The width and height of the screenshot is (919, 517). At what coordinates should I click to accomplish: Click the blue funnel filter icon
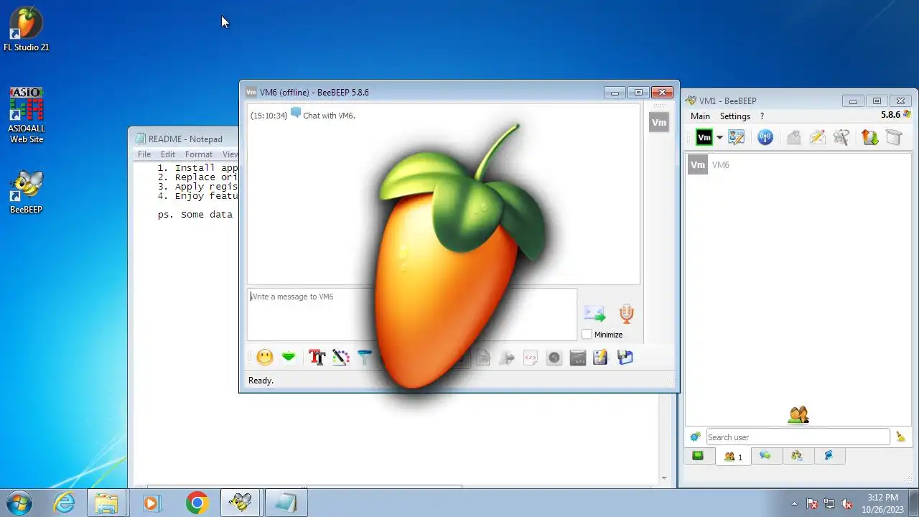[365, 358]
